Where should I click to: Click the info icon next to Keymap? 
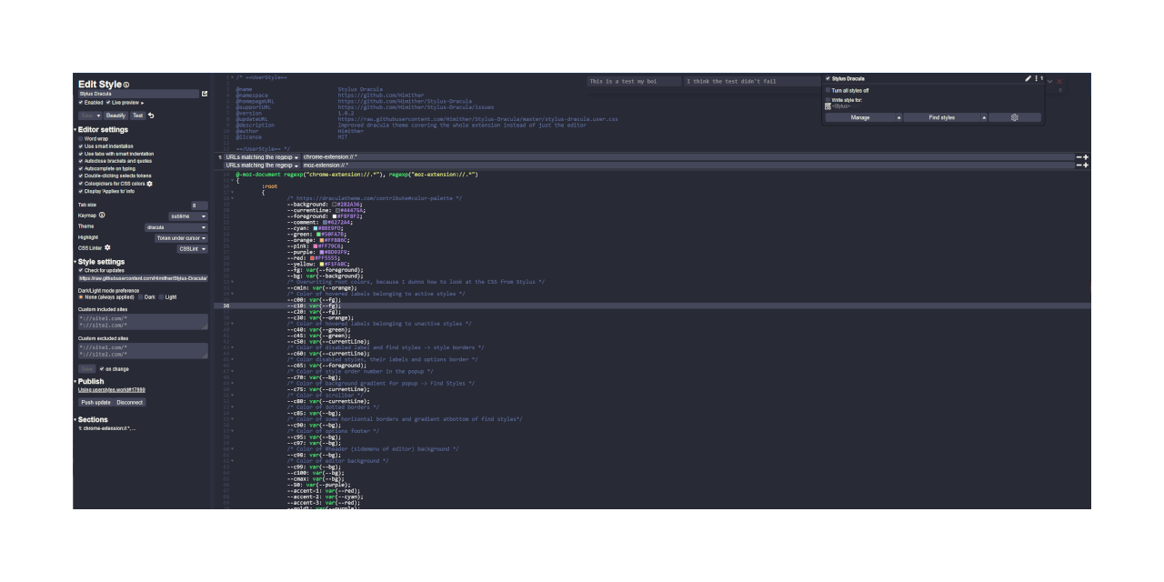pos(102,215)
